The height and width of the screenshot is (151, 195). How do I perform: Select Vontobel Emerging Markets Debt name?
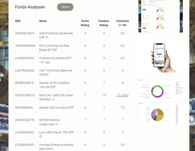[56, 147]
